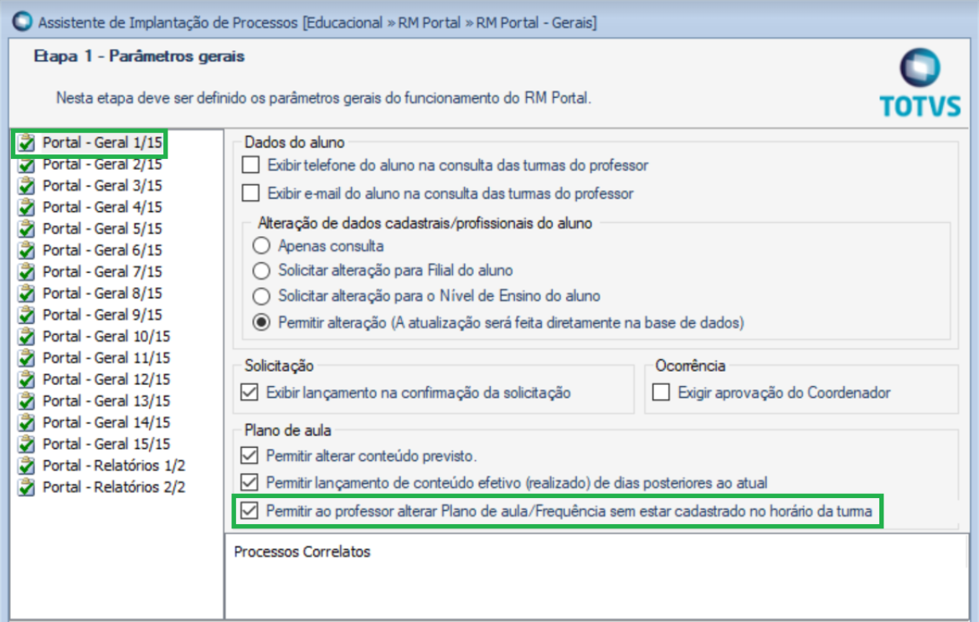This screenshot has width=979, height=622.
Task: Enable Exibir telefone do aluno checkbox
Action: coord(251,165)
